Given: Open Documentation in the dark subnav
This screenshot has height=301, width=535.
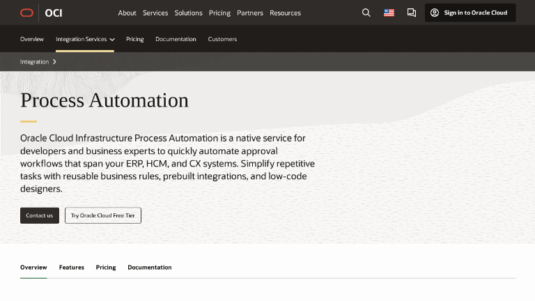Looking at the screenshot, I should [x=176, y=39].
